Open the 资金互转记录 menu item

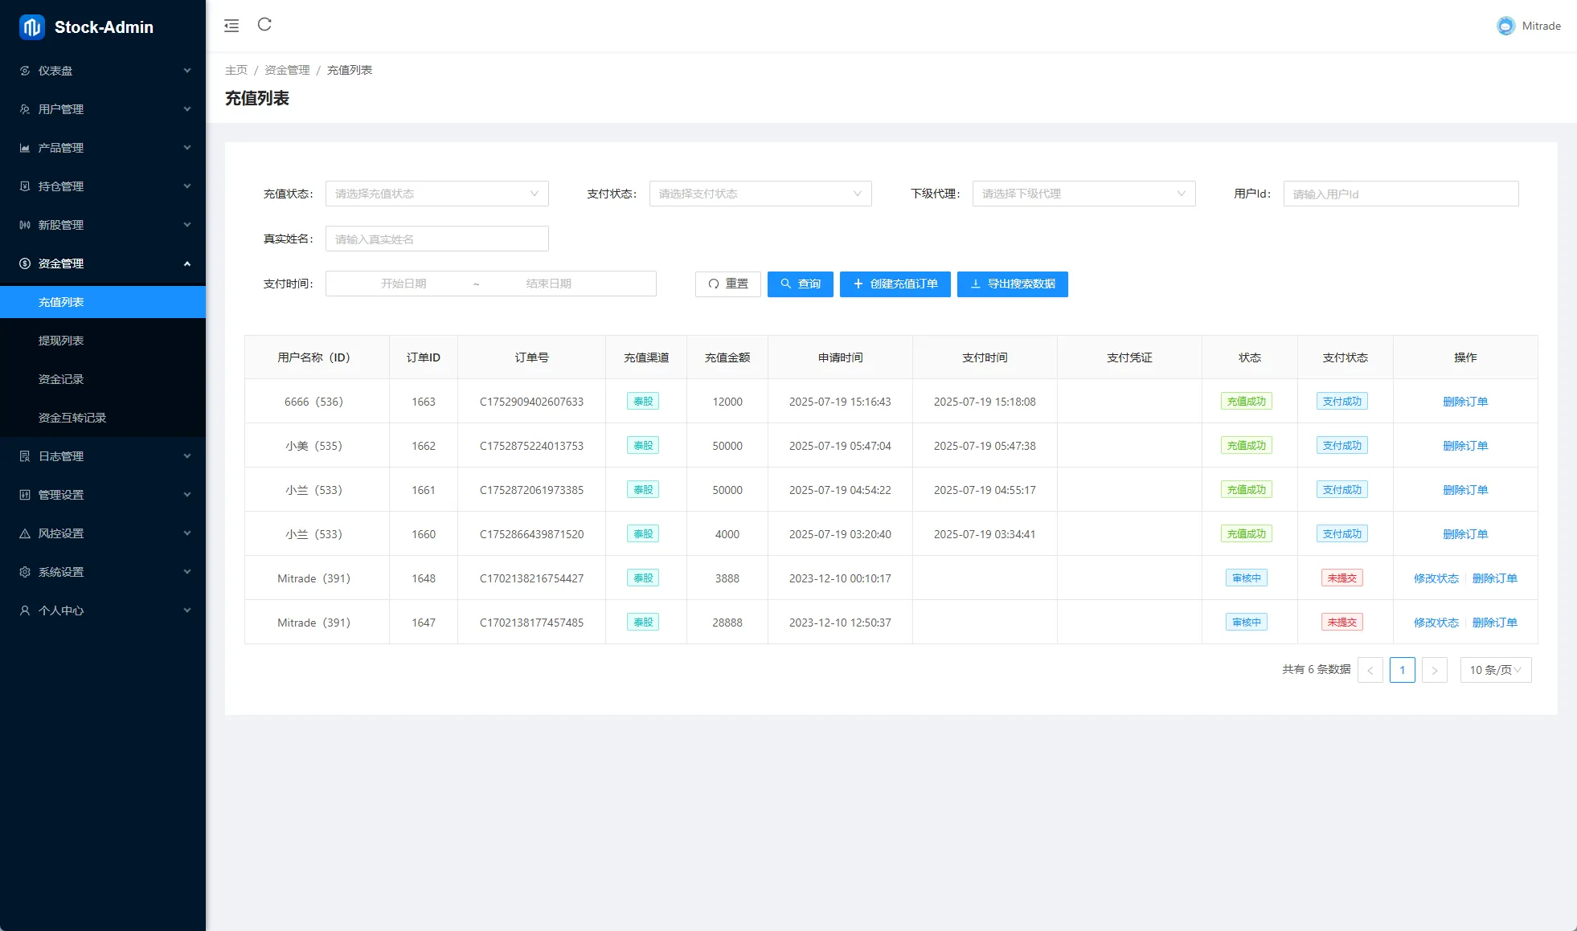(x=72, y=418)
